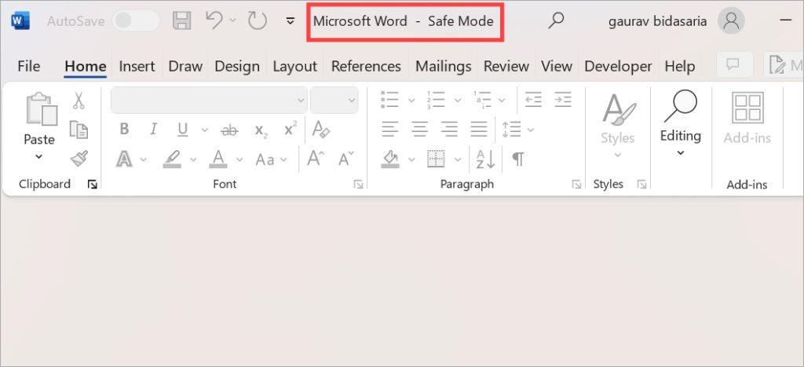Apply the text highlight color
Viewport: 804px width, 367px height.
[172, 160]
